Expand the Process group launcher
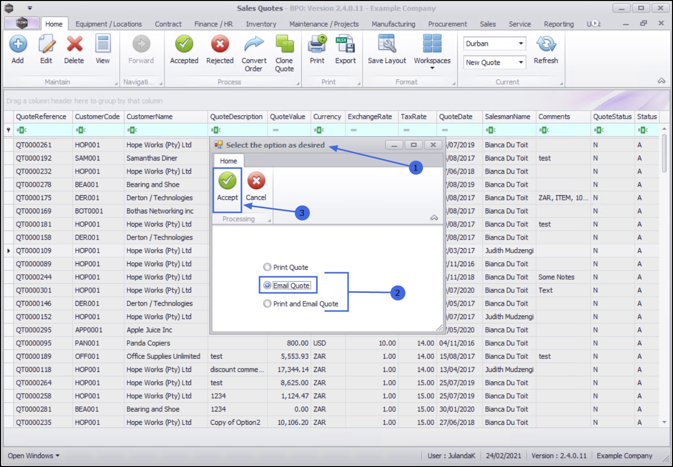673x467 pixels. [x=298, y=84]
